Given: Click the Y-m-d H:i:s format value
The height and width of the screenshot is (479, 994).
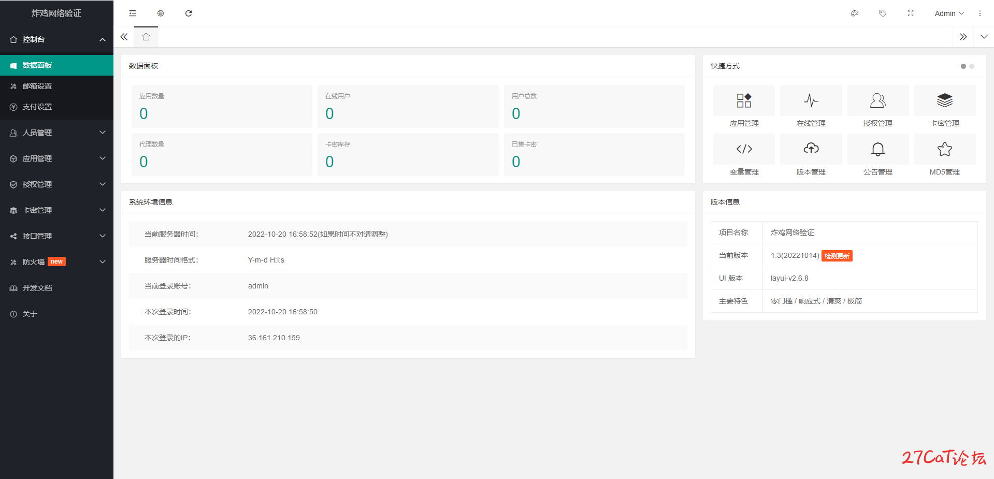Looking at the screenshot, I should tap(266, 260).
